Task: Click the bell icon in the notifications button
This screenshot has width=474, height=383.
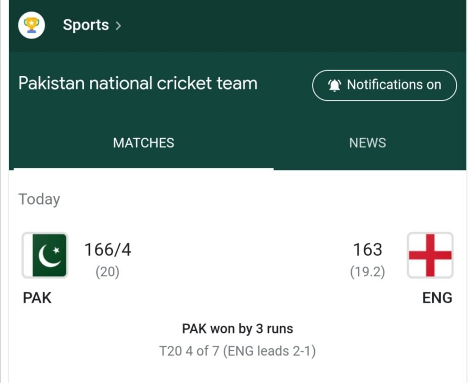Action: (334, 85)
